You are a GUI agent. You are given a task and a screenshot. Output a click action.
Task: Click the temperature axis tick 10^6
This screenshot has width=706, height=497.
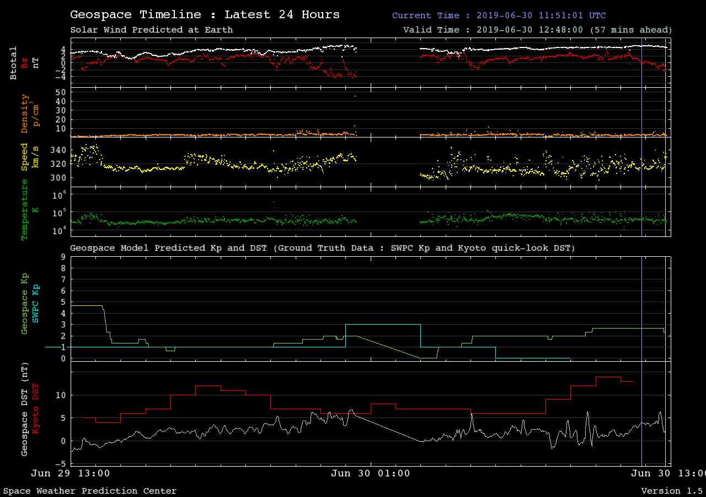(x=61, y=195)
